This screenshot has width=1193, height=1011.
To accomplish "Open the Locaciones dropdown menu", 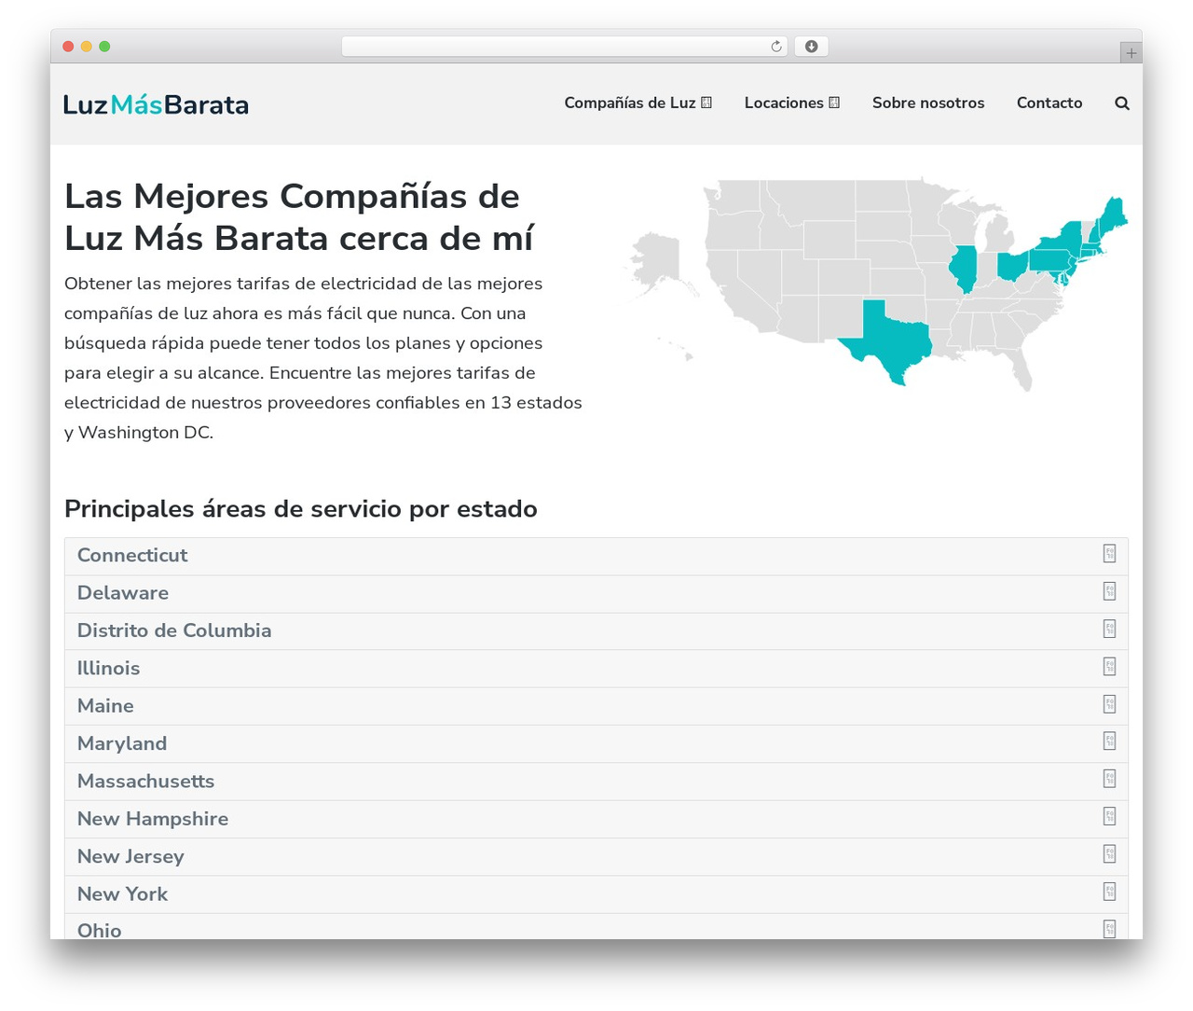I will tap(791, 103).
